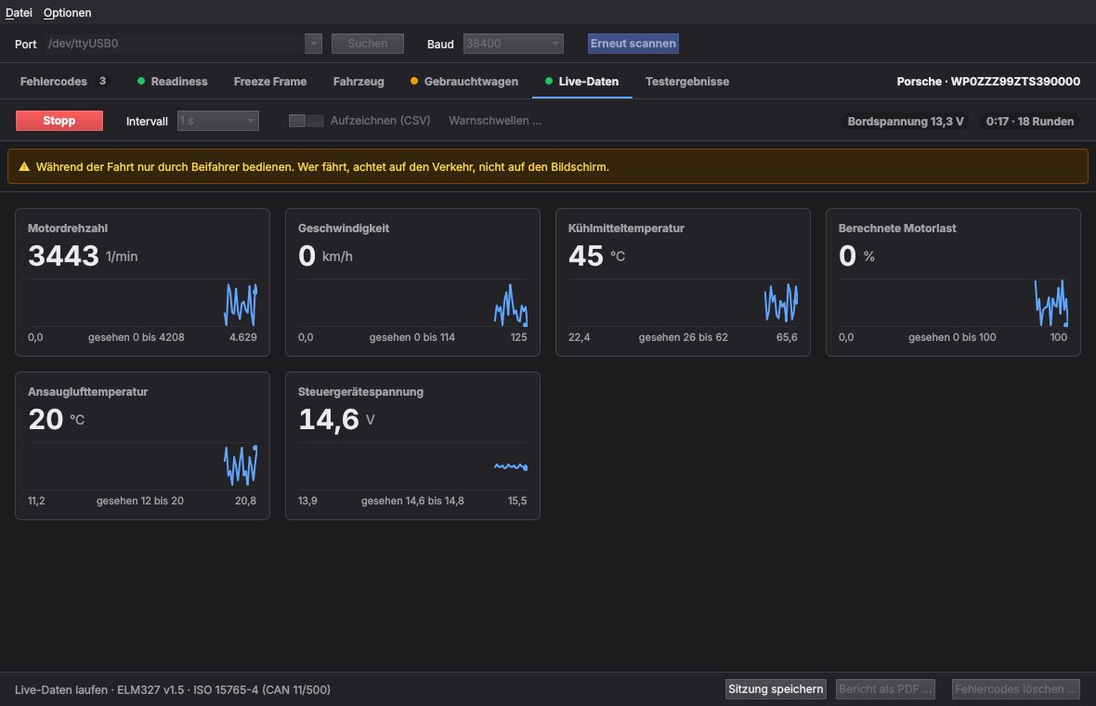The height and width of the screenshot is (706, 1096).
Task: Click the Erneut scannen button
Action: pos(633,44)
